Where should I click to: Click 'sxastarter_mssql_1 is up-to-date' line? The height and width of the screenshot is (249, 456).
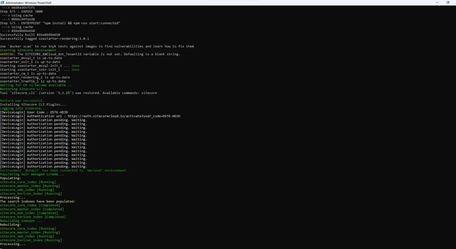(x=31, y=58)
